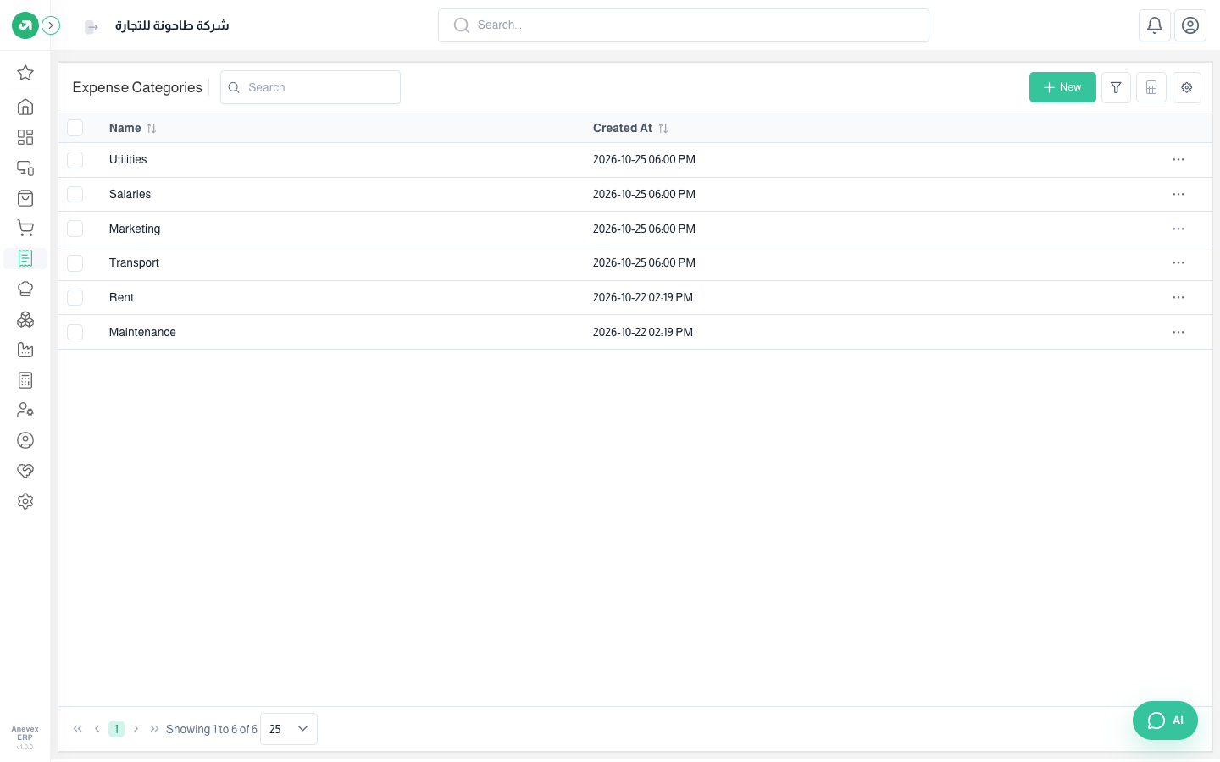1220x762 pixels.
Task: Open the actions menu for Maintenance row
Action: click(x=1178, y=333)
